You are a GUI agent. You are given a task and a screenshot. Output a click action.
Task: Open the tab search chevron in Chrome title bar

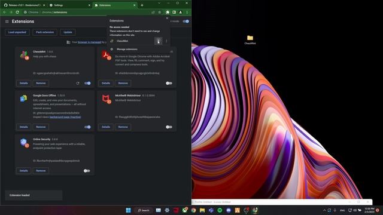point(159,3)
